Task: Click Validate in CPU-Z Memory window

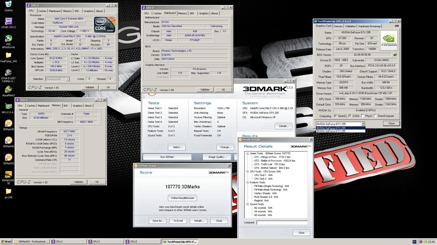Action: click(78, 182)
